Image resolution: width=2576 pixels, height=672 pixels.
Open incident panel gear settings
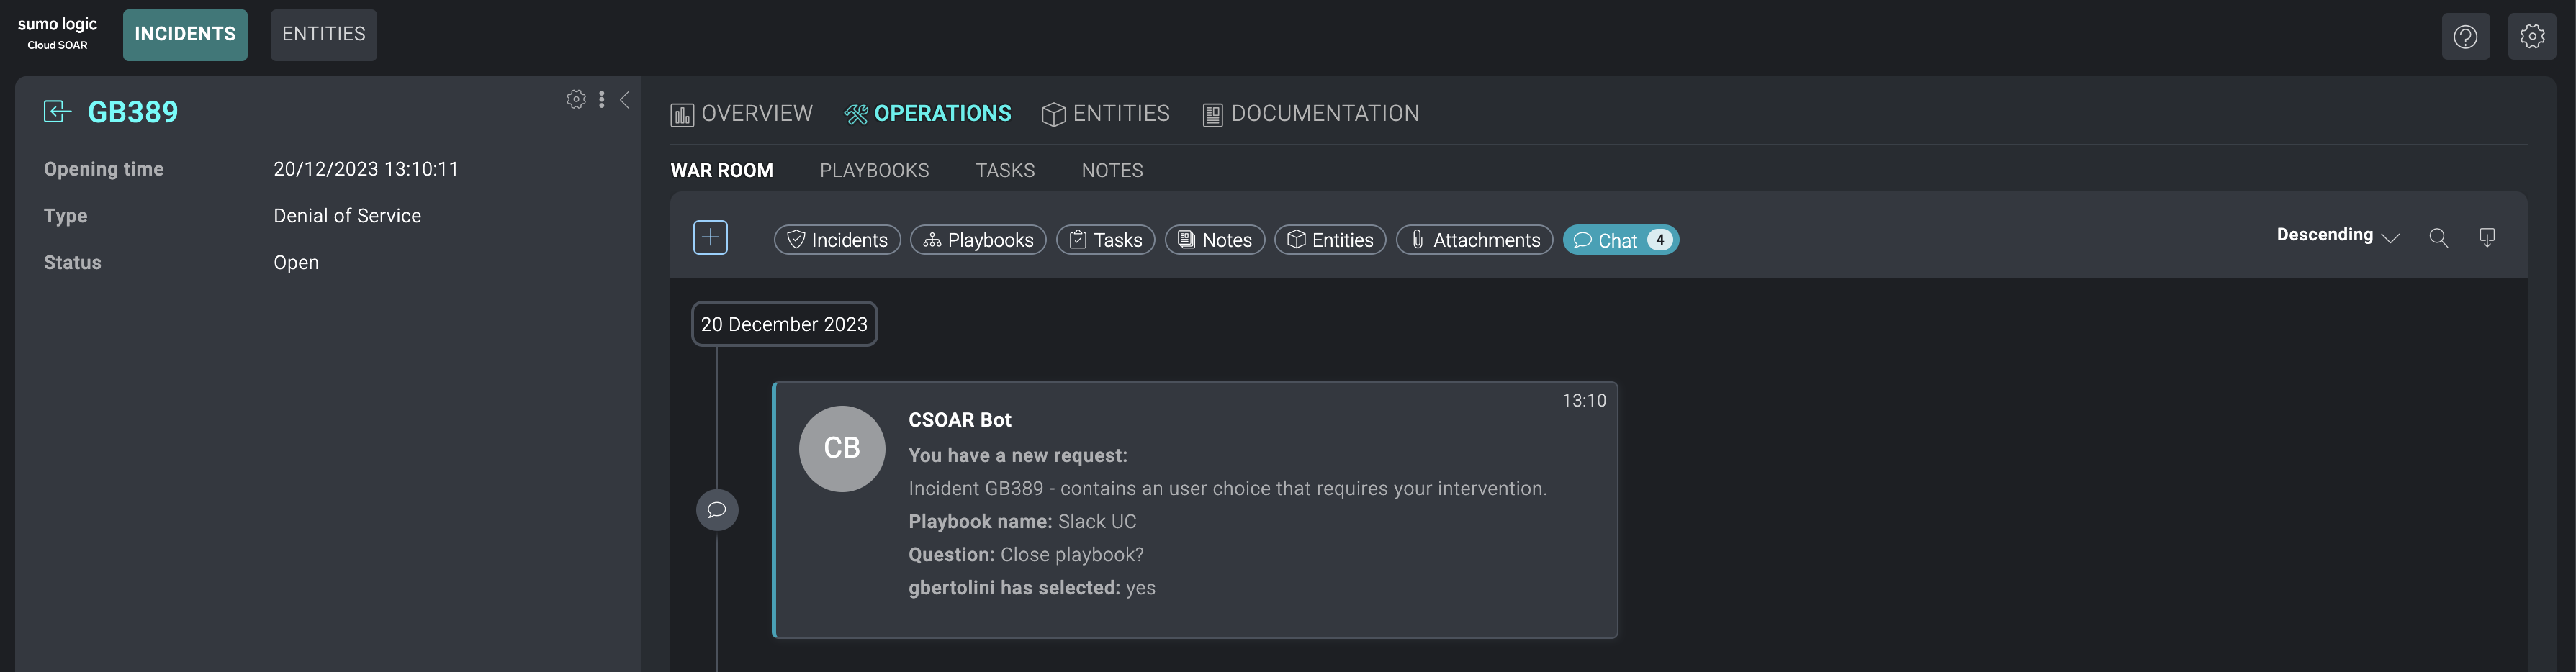pos(576,99)
